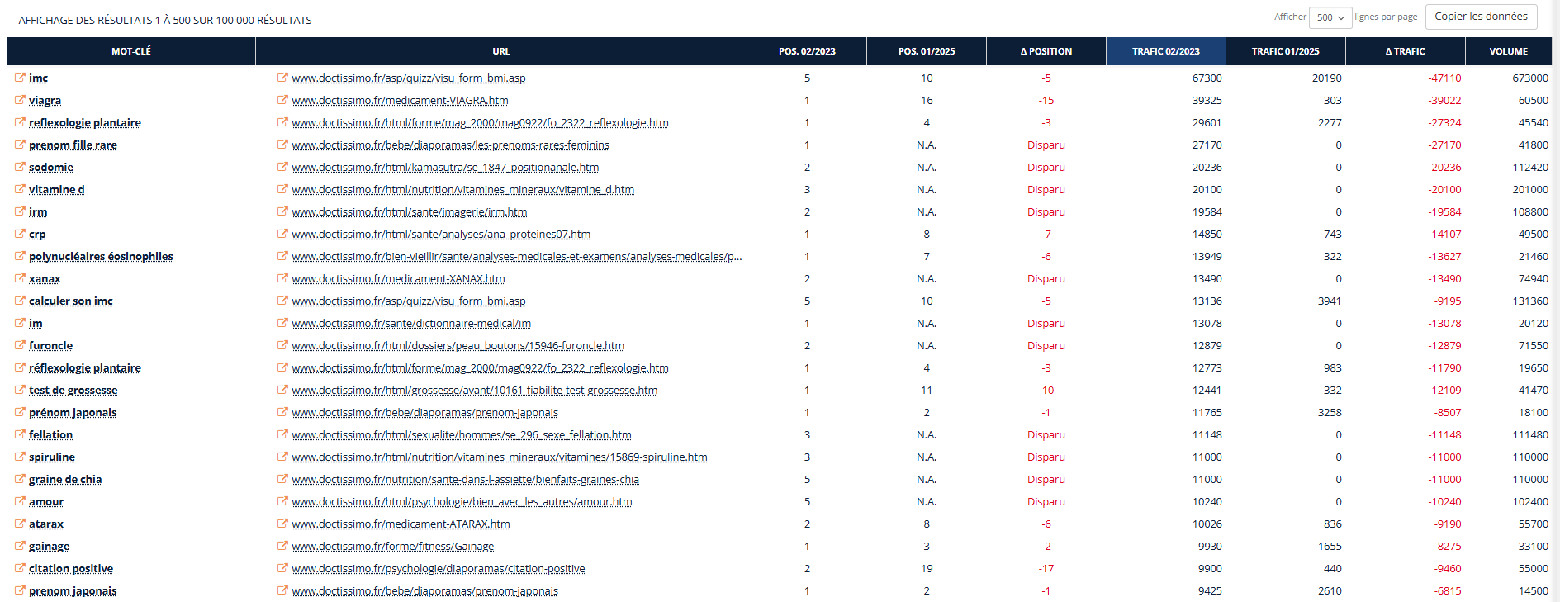Sort by TRAFIC 01/2025 column header
Image resolution: width=1560 pixels, height=602 pixels.
coord(1286,51)
